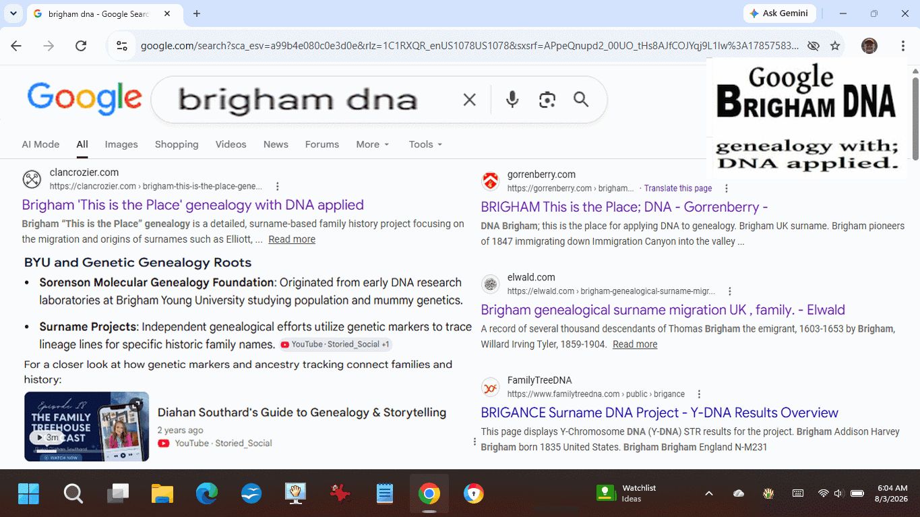This screenshot has height=517, width=920.
Task: Toggle the bookmark star for this page
Action: click(835, 46)
